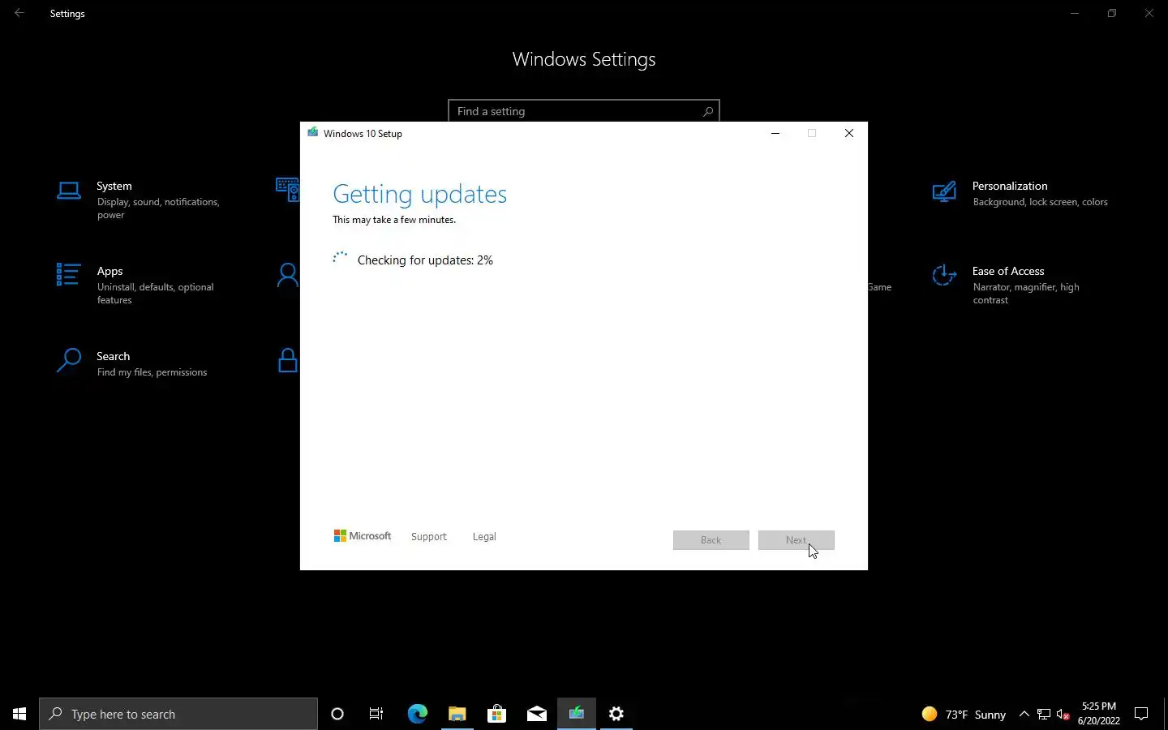Open the Support link
Viewport: 1168px width, 730px height.
[x=429, y=537]
